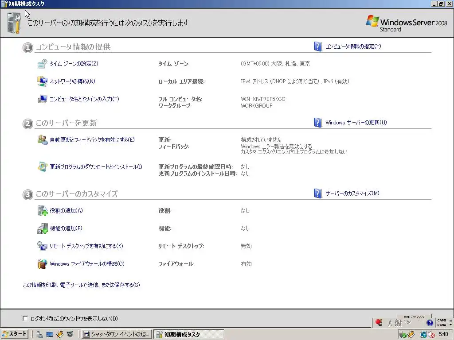Open コンピュータ名とドメインの入力(T) link
454x340 pixels.
84,99
